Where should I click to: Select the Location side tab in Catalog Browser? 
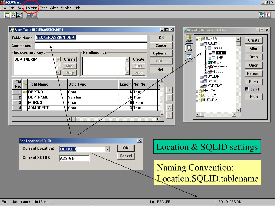point(189,39)
